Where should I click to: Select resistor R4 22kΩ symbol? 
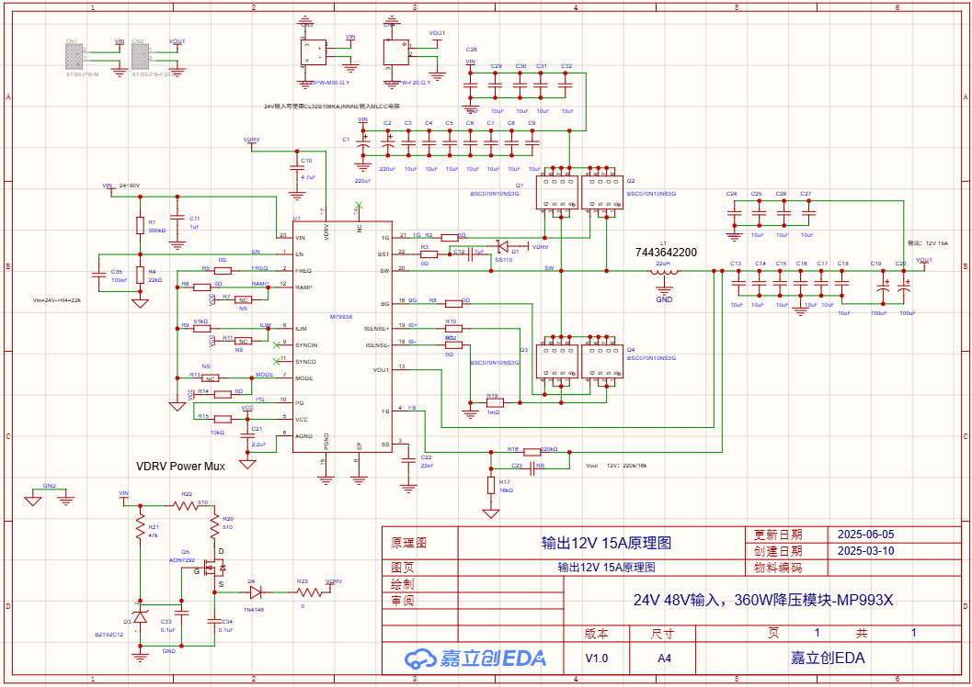[x=140, y=276]
